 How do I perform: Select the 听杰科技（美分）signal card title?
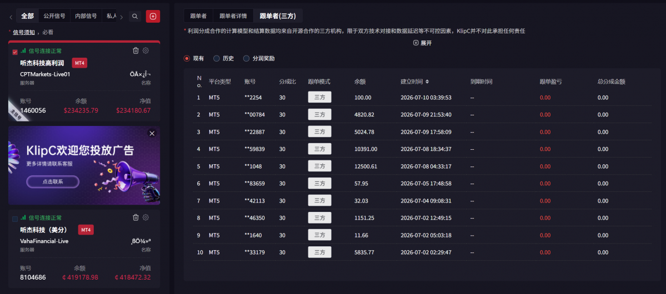tap(45, 230)
